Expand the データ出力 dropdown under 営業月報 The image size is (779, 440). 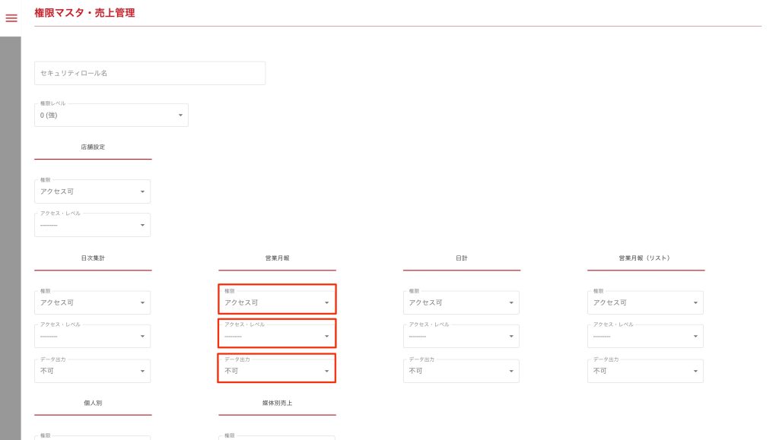point(277,371)
